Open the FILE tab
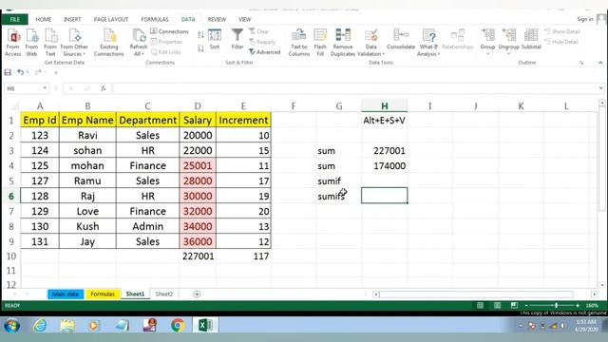This screenshot has width=608, height=342. coord(15,19)
